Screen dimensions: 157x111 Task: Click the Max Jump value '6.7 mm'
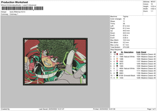126,45
